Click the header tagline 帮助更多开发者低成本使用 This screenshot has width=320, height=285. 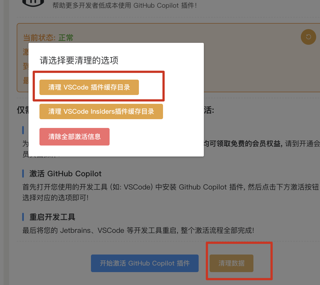click(92, 5)
